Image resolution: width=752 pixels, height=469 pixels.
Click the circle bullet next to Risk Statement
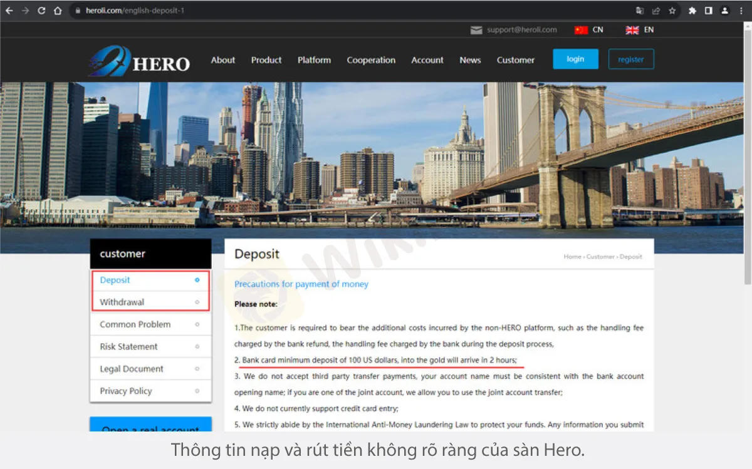tap(197, 346)
